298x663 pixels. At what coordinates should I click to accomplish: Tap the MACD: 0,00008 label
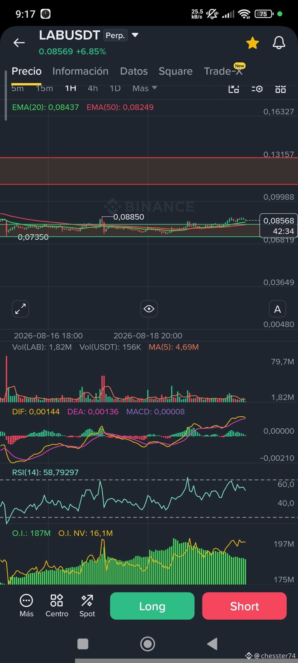pos(155,412)
